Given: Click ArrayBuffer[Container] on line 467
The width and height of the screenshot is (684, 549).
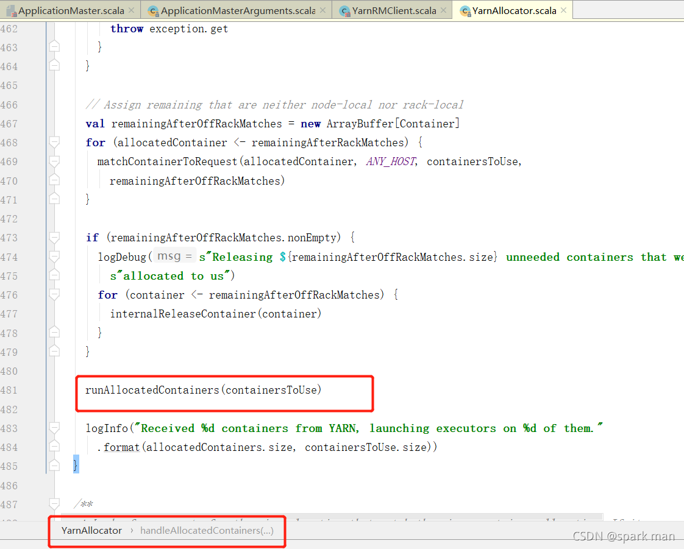Looking at the screenshot, I should (x=393, y=124).
